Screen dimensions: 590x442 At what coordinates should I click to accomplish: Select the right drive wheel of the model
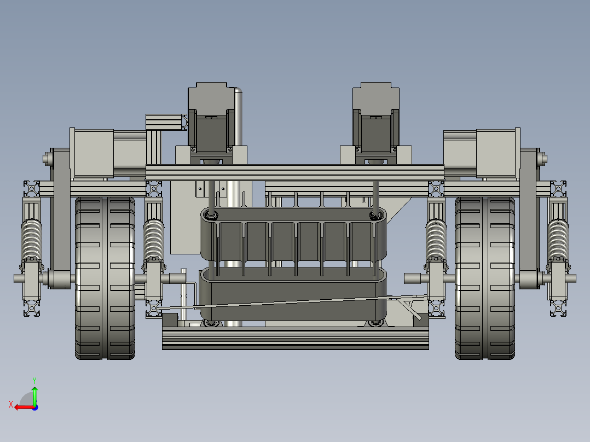485,278
